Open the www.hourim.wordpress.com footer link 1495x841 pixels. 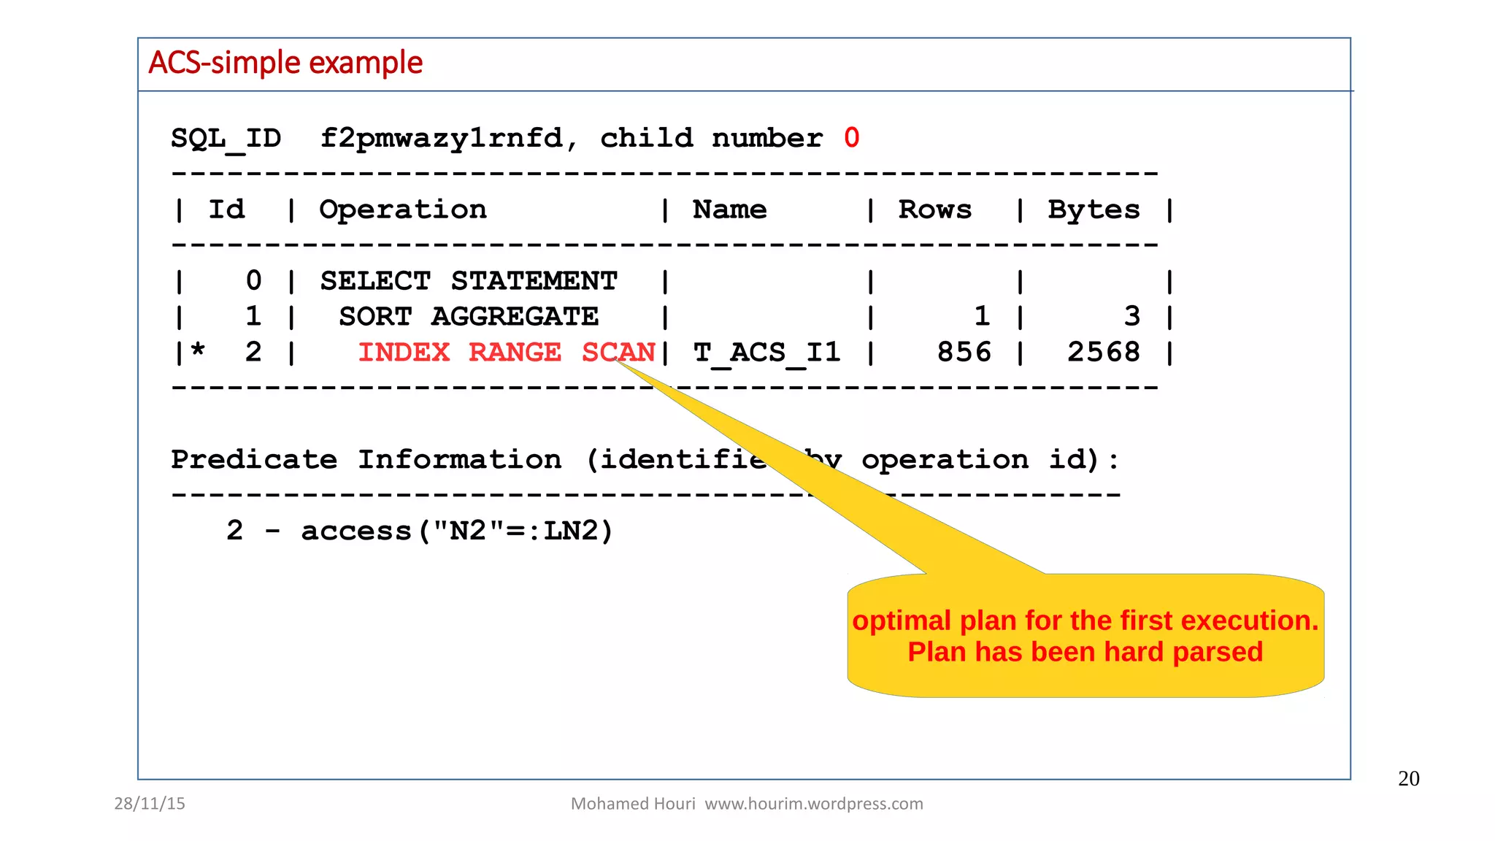pos(814,804)
